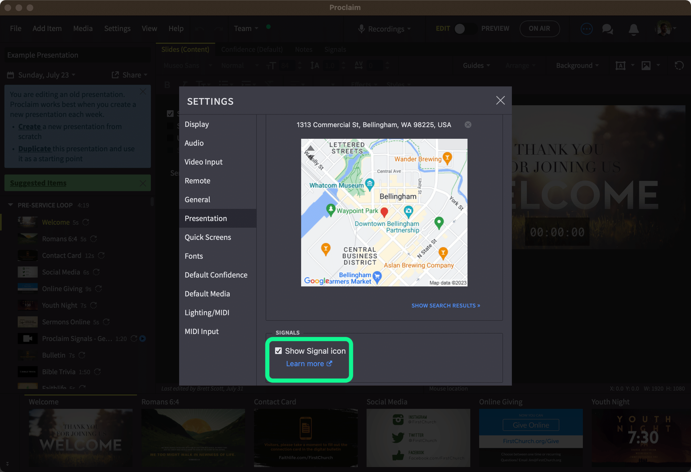Click the loop icon beside Online Giving
The image size is (691, 472).
point(98,289)
